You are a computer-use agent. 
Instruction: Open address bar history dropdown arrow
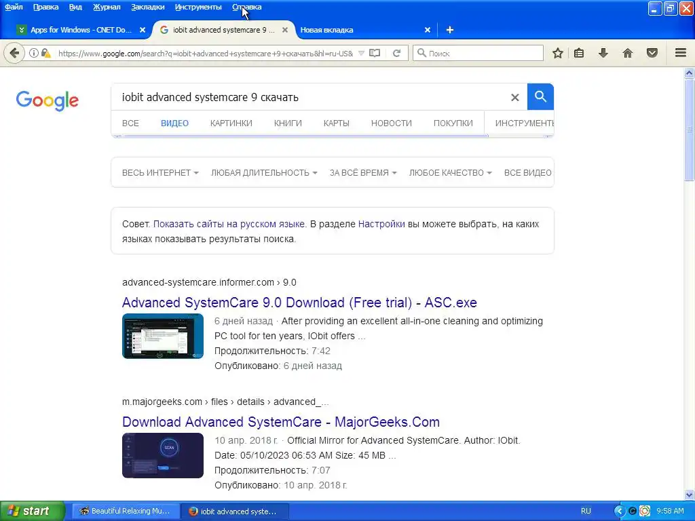coord(361,53)
